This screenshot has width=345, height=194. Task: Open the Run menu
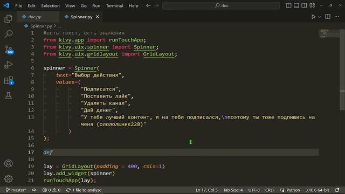[96, 6]
